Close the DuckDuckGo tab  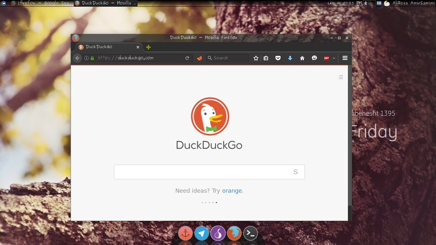click(x=138, y=47)
